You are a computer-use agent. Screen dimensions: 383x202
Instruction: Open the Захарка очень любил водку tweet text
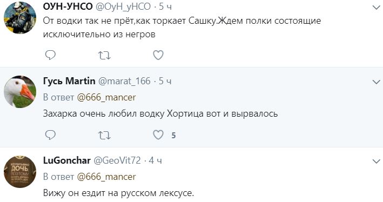[160, 114]
